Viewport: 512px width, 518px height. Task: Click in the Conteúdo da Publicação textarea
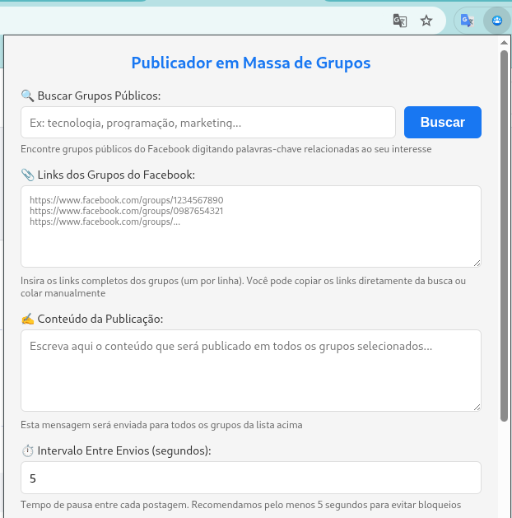coord(251,371)
